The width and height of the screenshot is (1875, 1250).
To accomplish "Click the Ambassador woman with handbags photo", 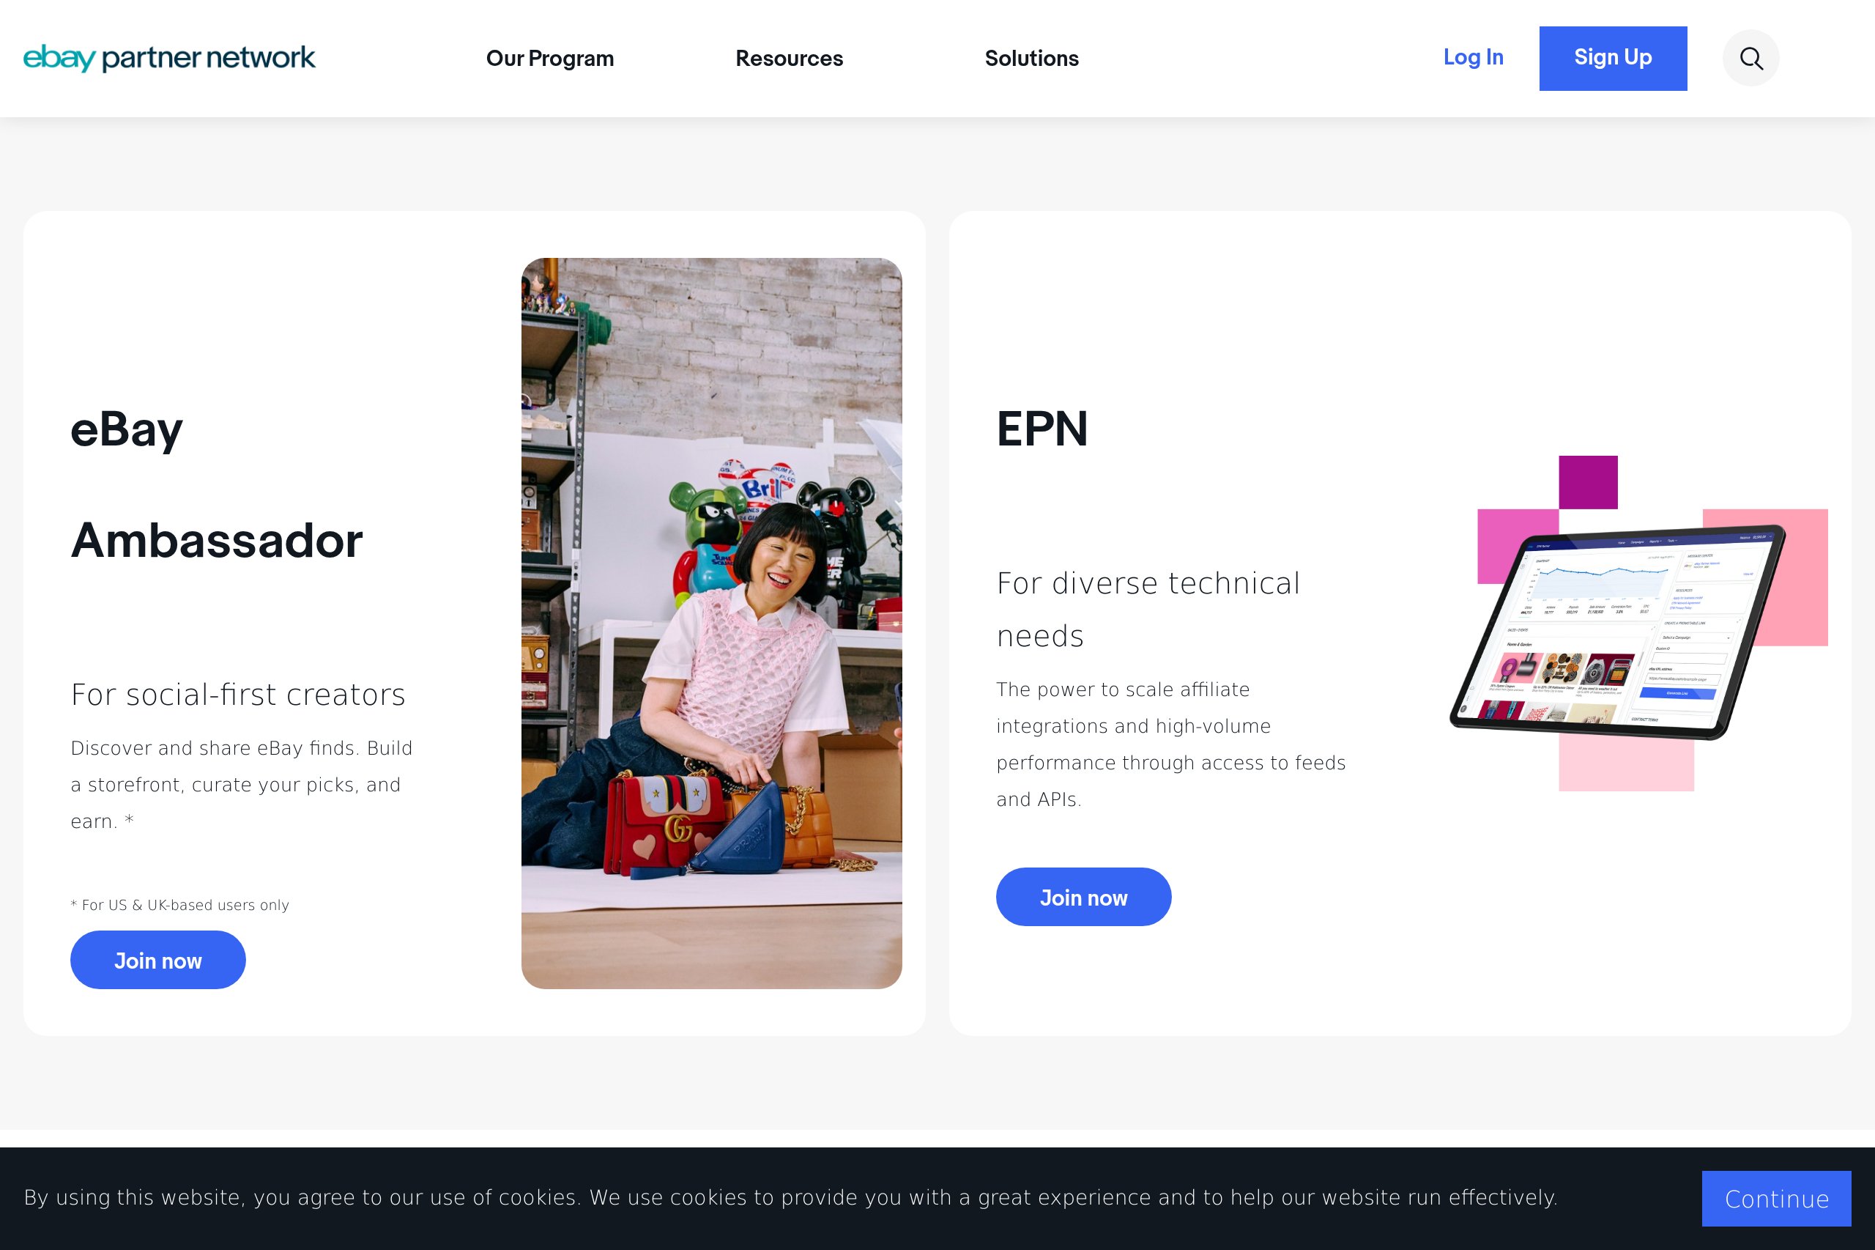I will coord(712,624).
